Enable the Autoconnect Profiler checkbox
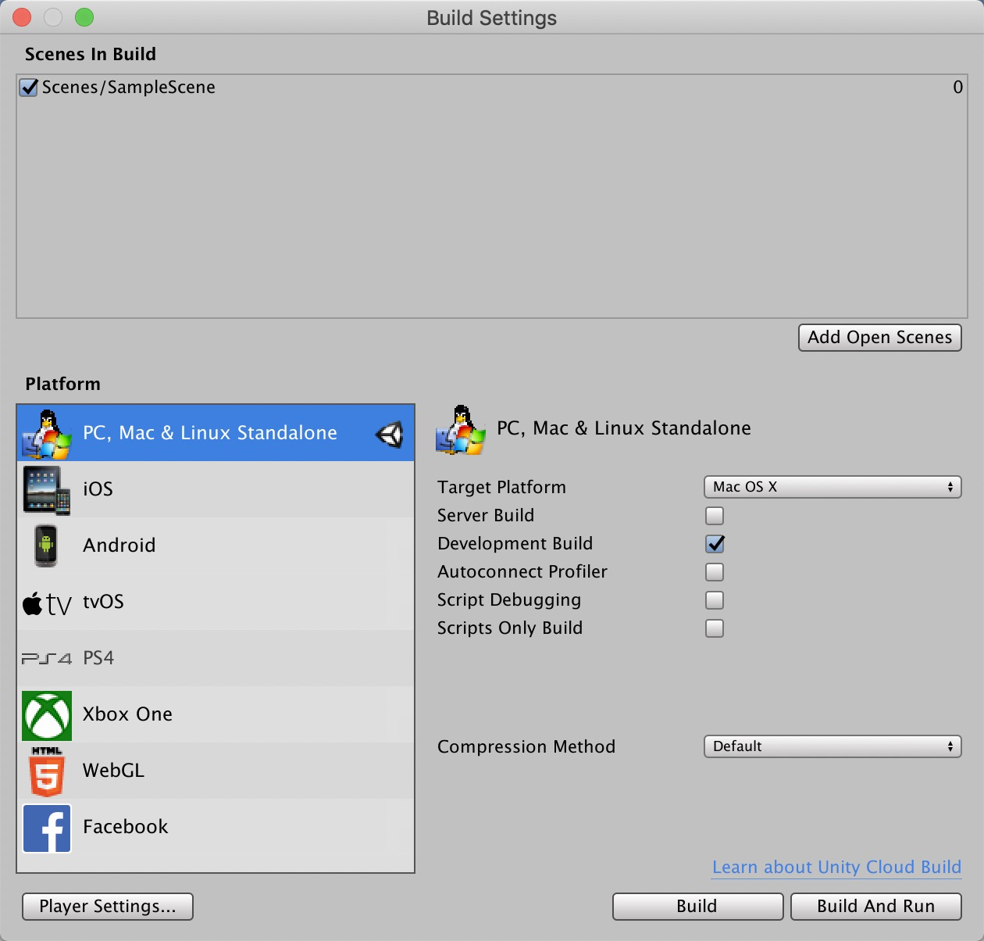Image resolution: width=984 pixels, height=941 pixels. (715, 572)
